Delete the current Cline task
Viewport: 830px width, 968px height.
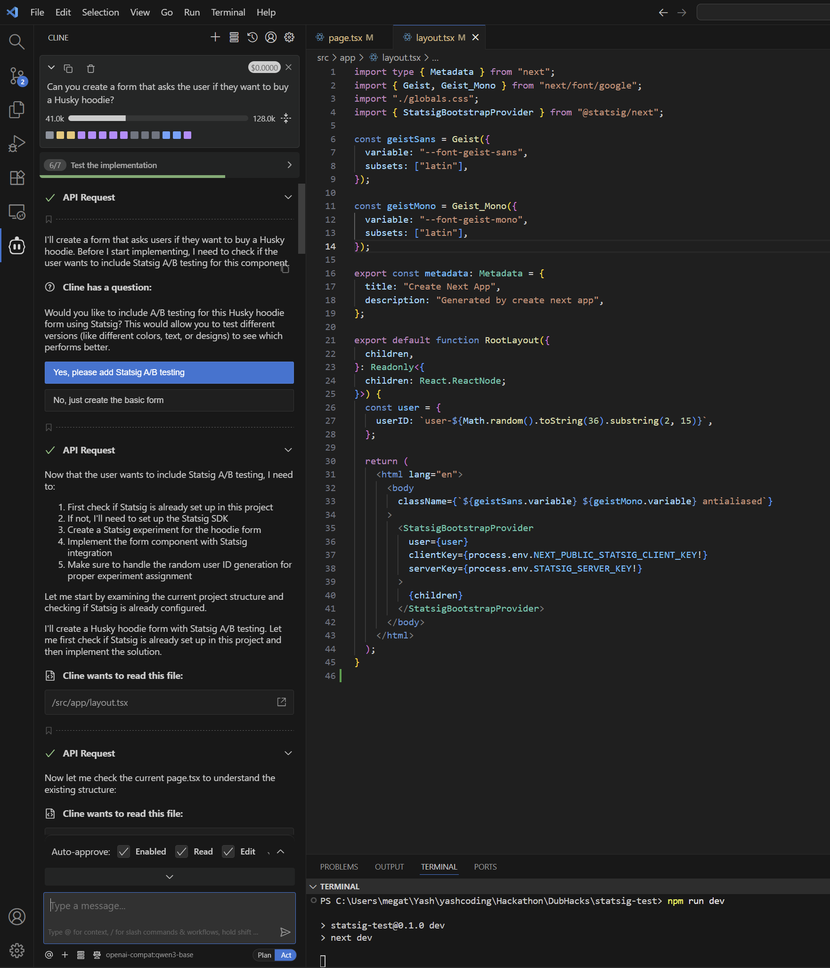click(x=91, y=69)
